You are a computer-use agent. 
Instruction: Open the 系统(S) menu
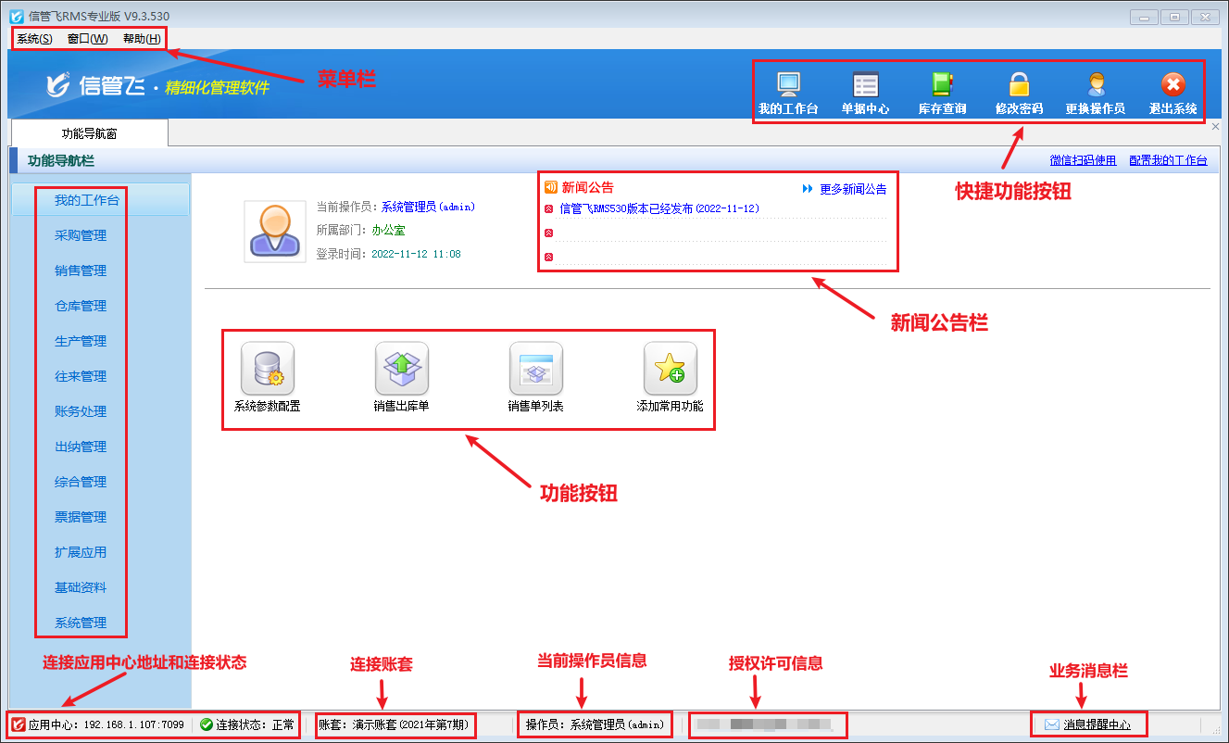point(34,39)
